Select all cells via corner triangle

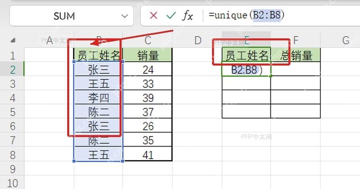coord(13,41)
